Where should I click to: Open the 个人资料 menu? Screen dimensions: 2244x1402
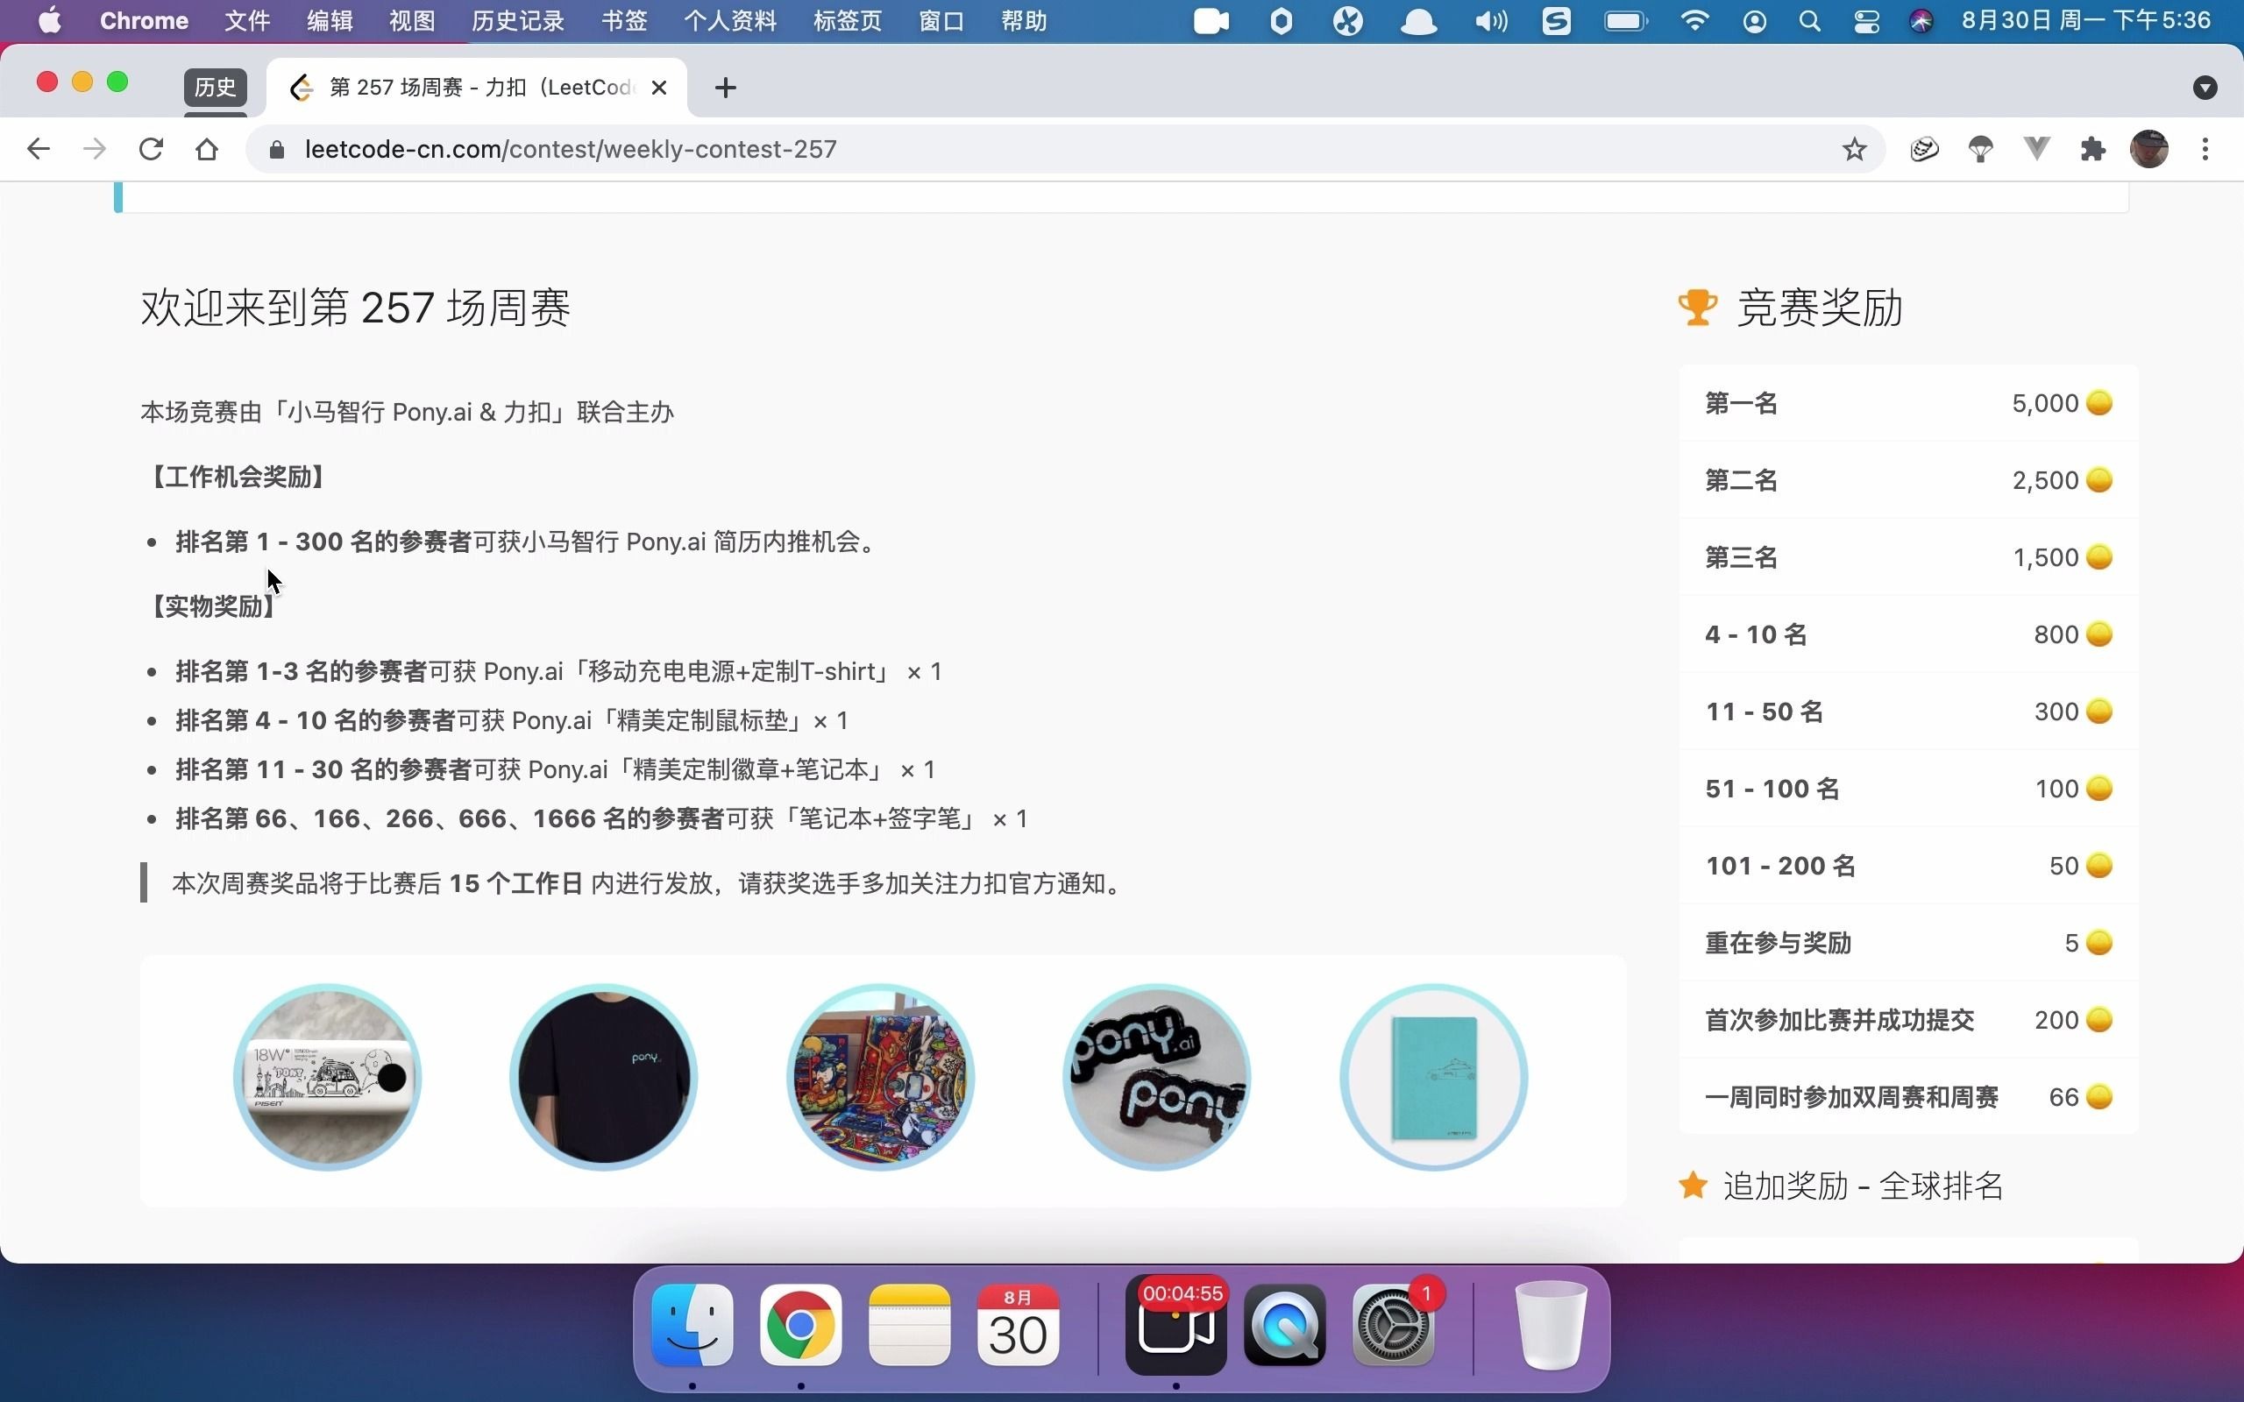(x=730, y=20)
